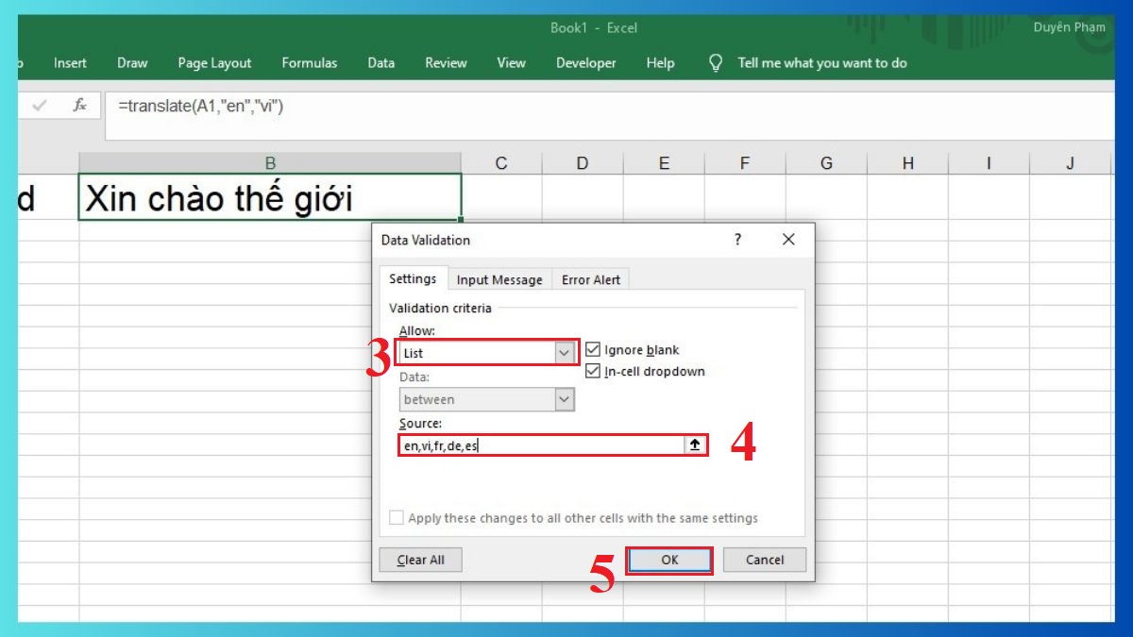Click the Help question mark on Data Validation dialog
The height and width of the screenshot is (637, 1133).
[x=737, y=240]
